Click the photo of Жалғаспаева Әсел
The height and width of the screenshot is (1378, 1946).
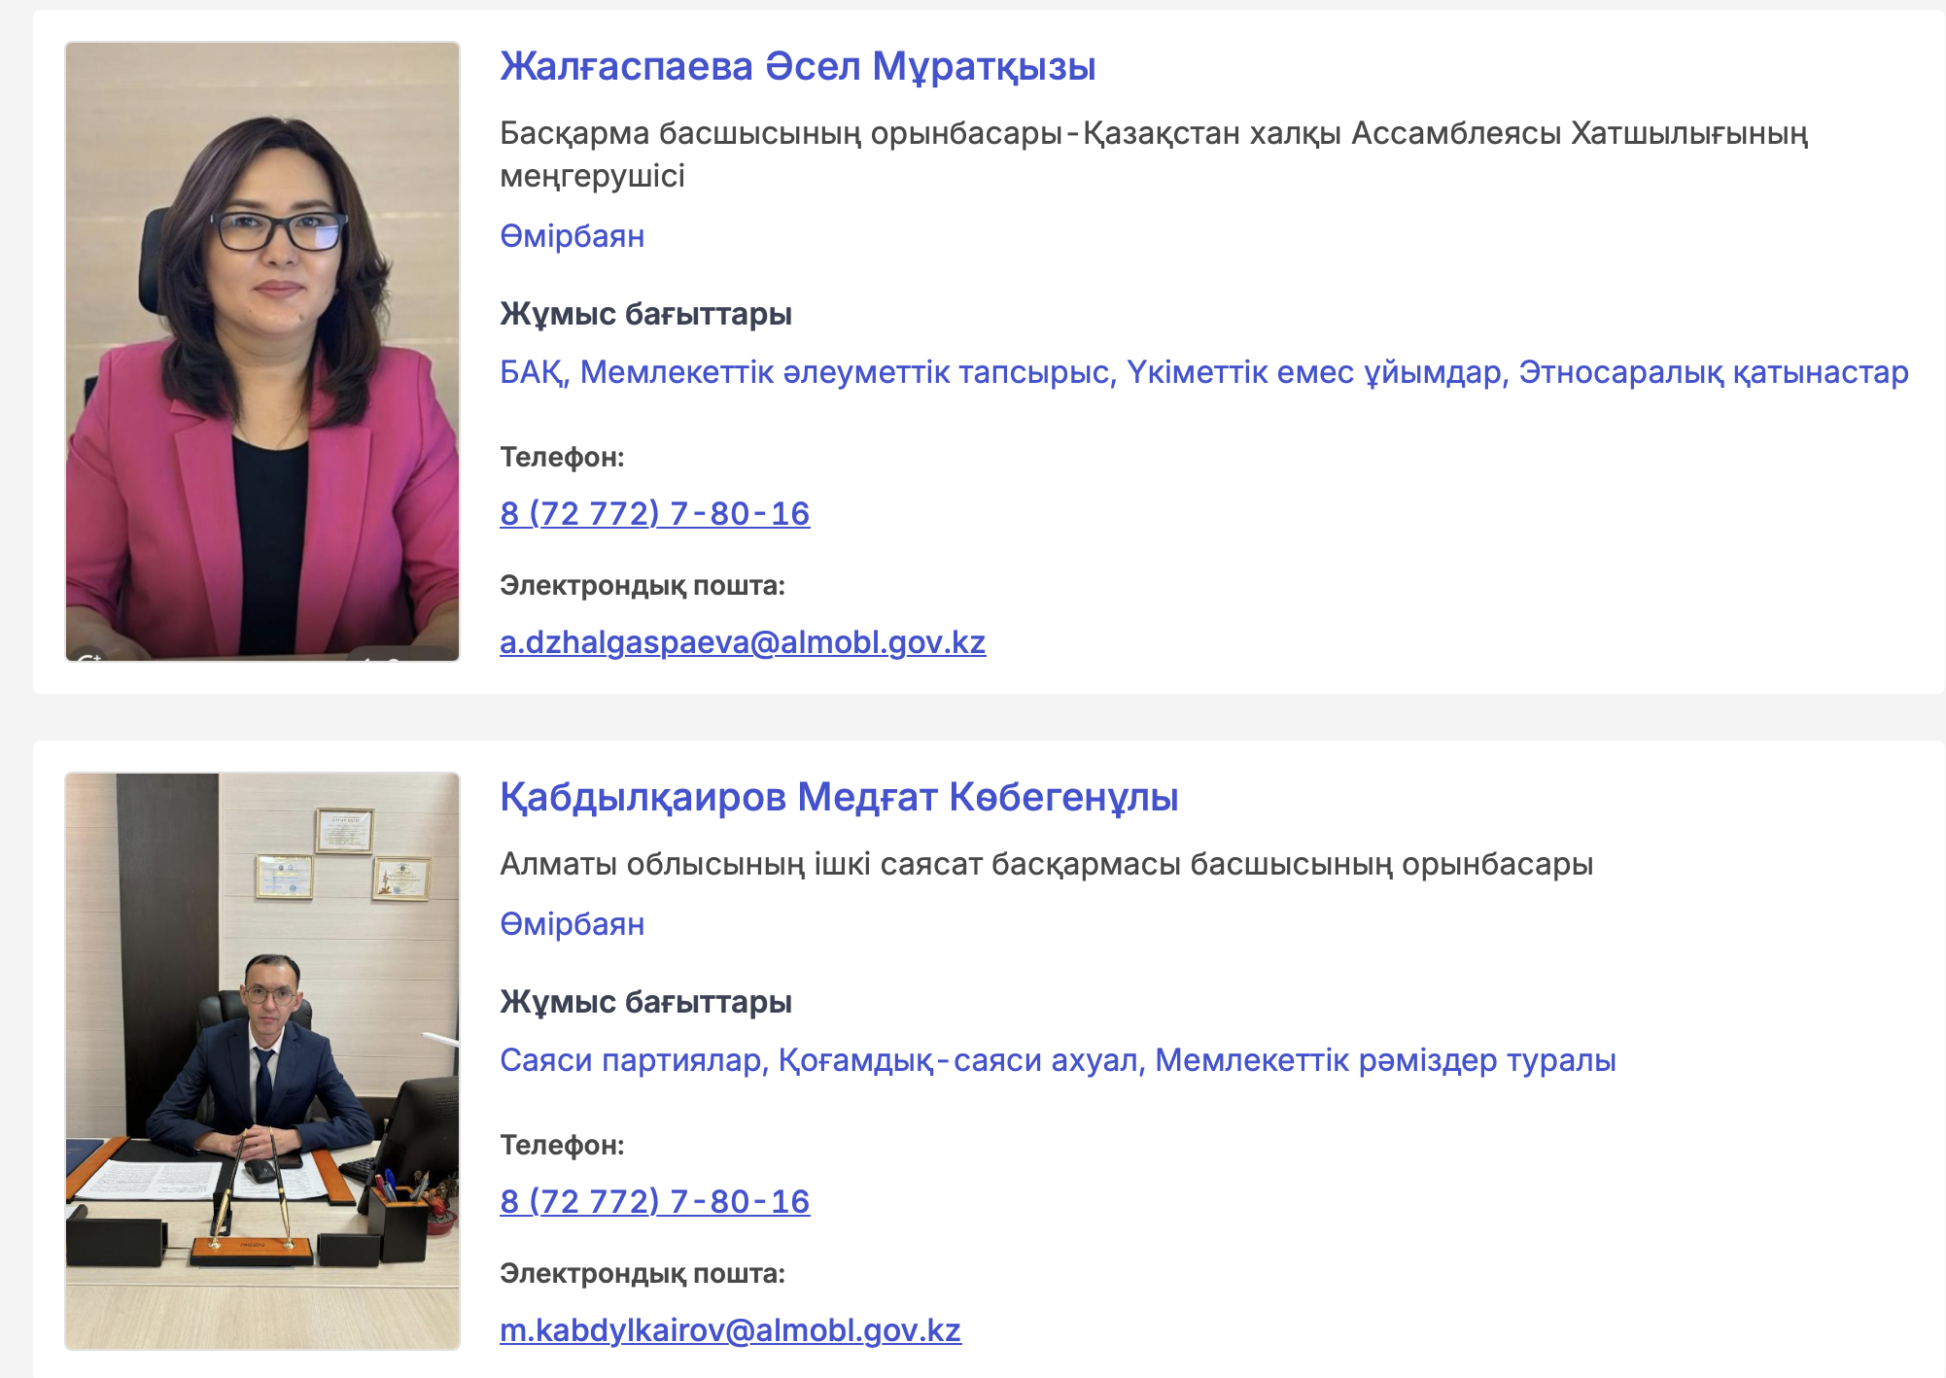point(262,352)
